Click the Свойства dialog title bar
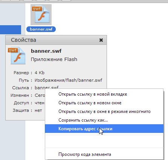This screenshot has height=160, width=168. click(x=56, y=40)
